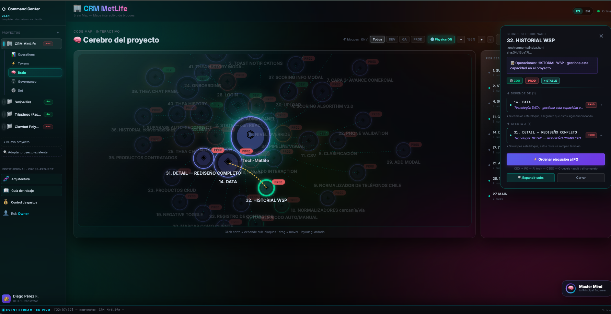Open Arquitectura institutional page

tap(32, 179)
